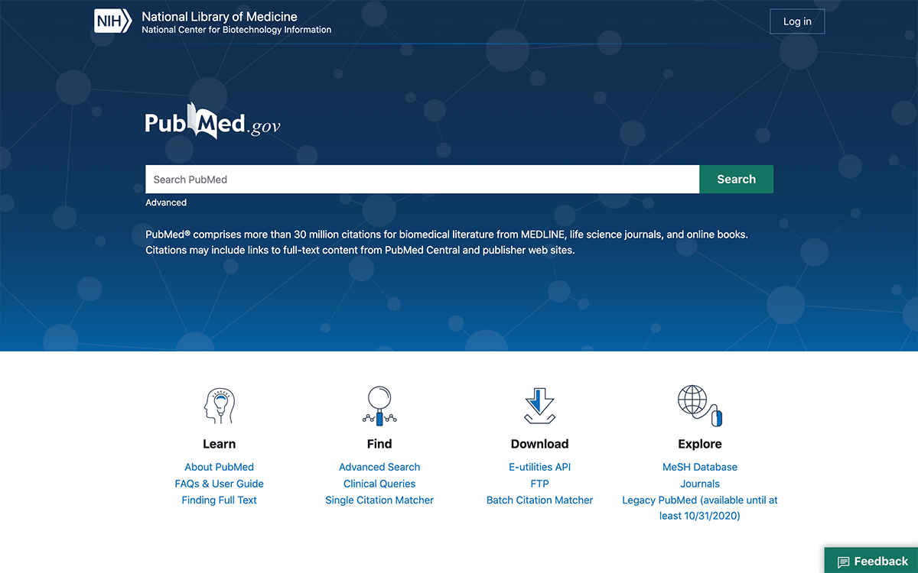The image size is (918, 573).
Task: Focus the Search PubMed input field
Action: point(422,180)
